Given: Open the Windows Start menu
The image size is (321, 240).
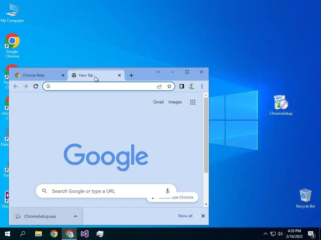Looking at the screenshot, I should [8, 234].
